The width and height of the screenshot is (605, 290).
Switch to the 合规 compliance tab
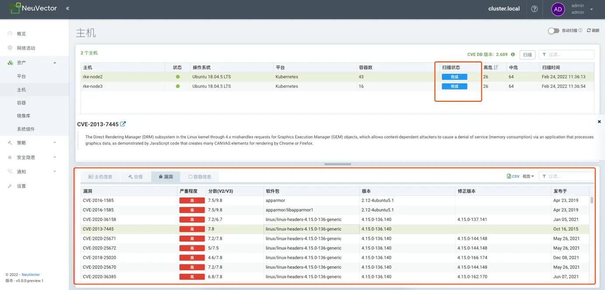click(136, 177)
